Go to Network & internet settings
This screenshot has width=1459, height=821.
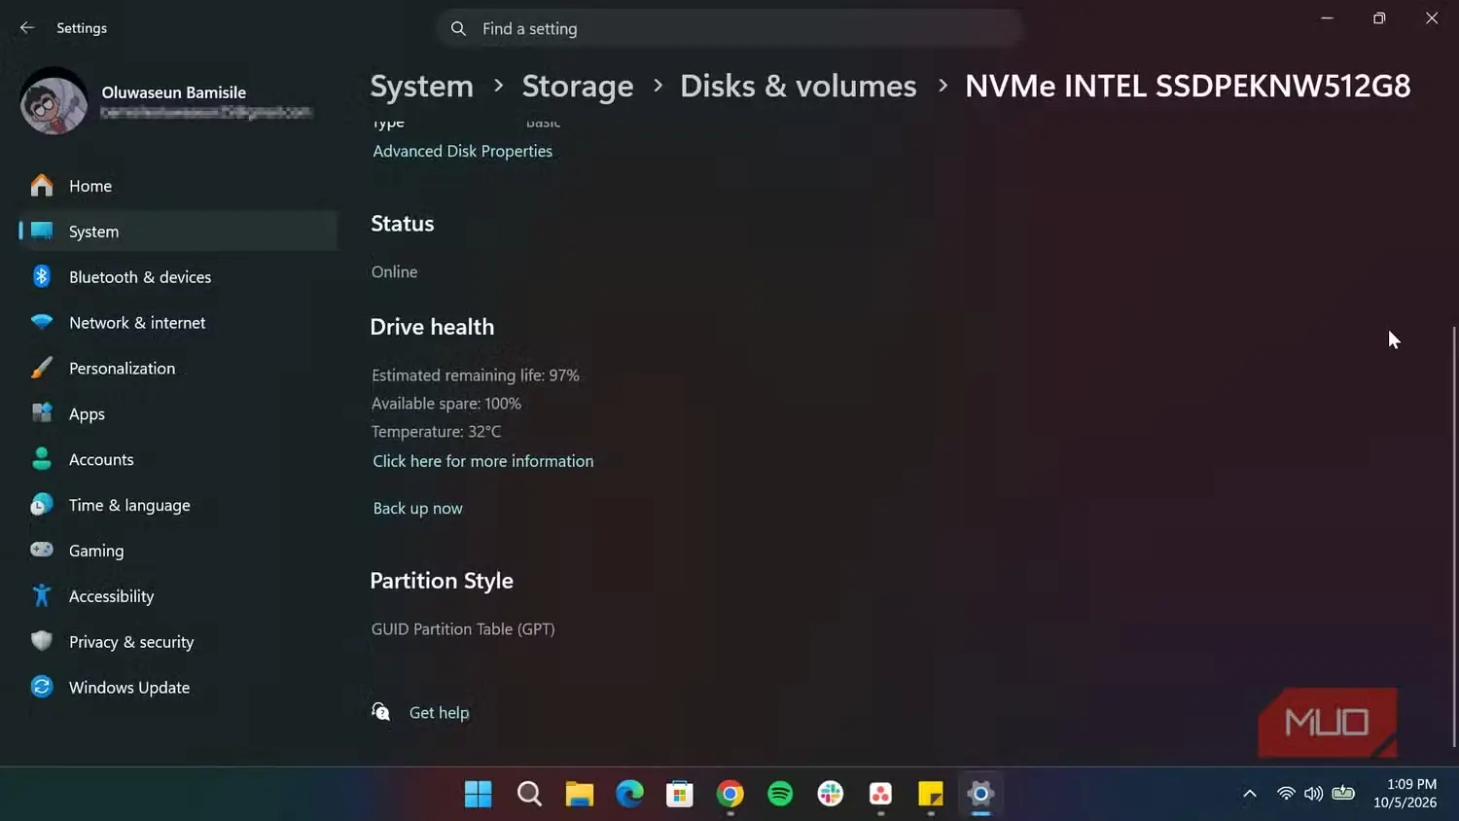tap(178, 323)
